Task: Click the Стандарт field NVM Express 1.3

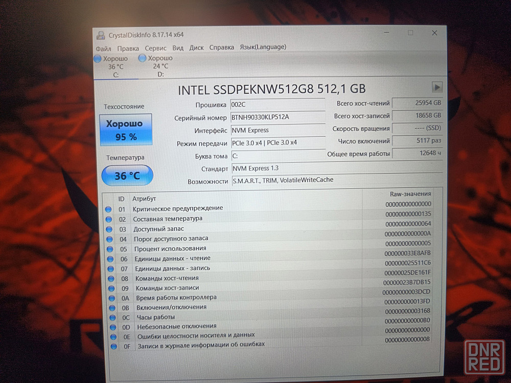Action: (337, 168)
